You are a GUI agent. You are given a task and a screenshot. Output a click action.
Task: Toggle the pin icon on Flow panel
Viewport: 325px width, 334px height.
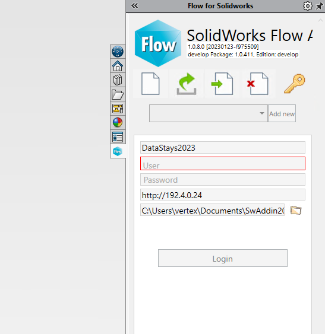[x=320, y=6]
